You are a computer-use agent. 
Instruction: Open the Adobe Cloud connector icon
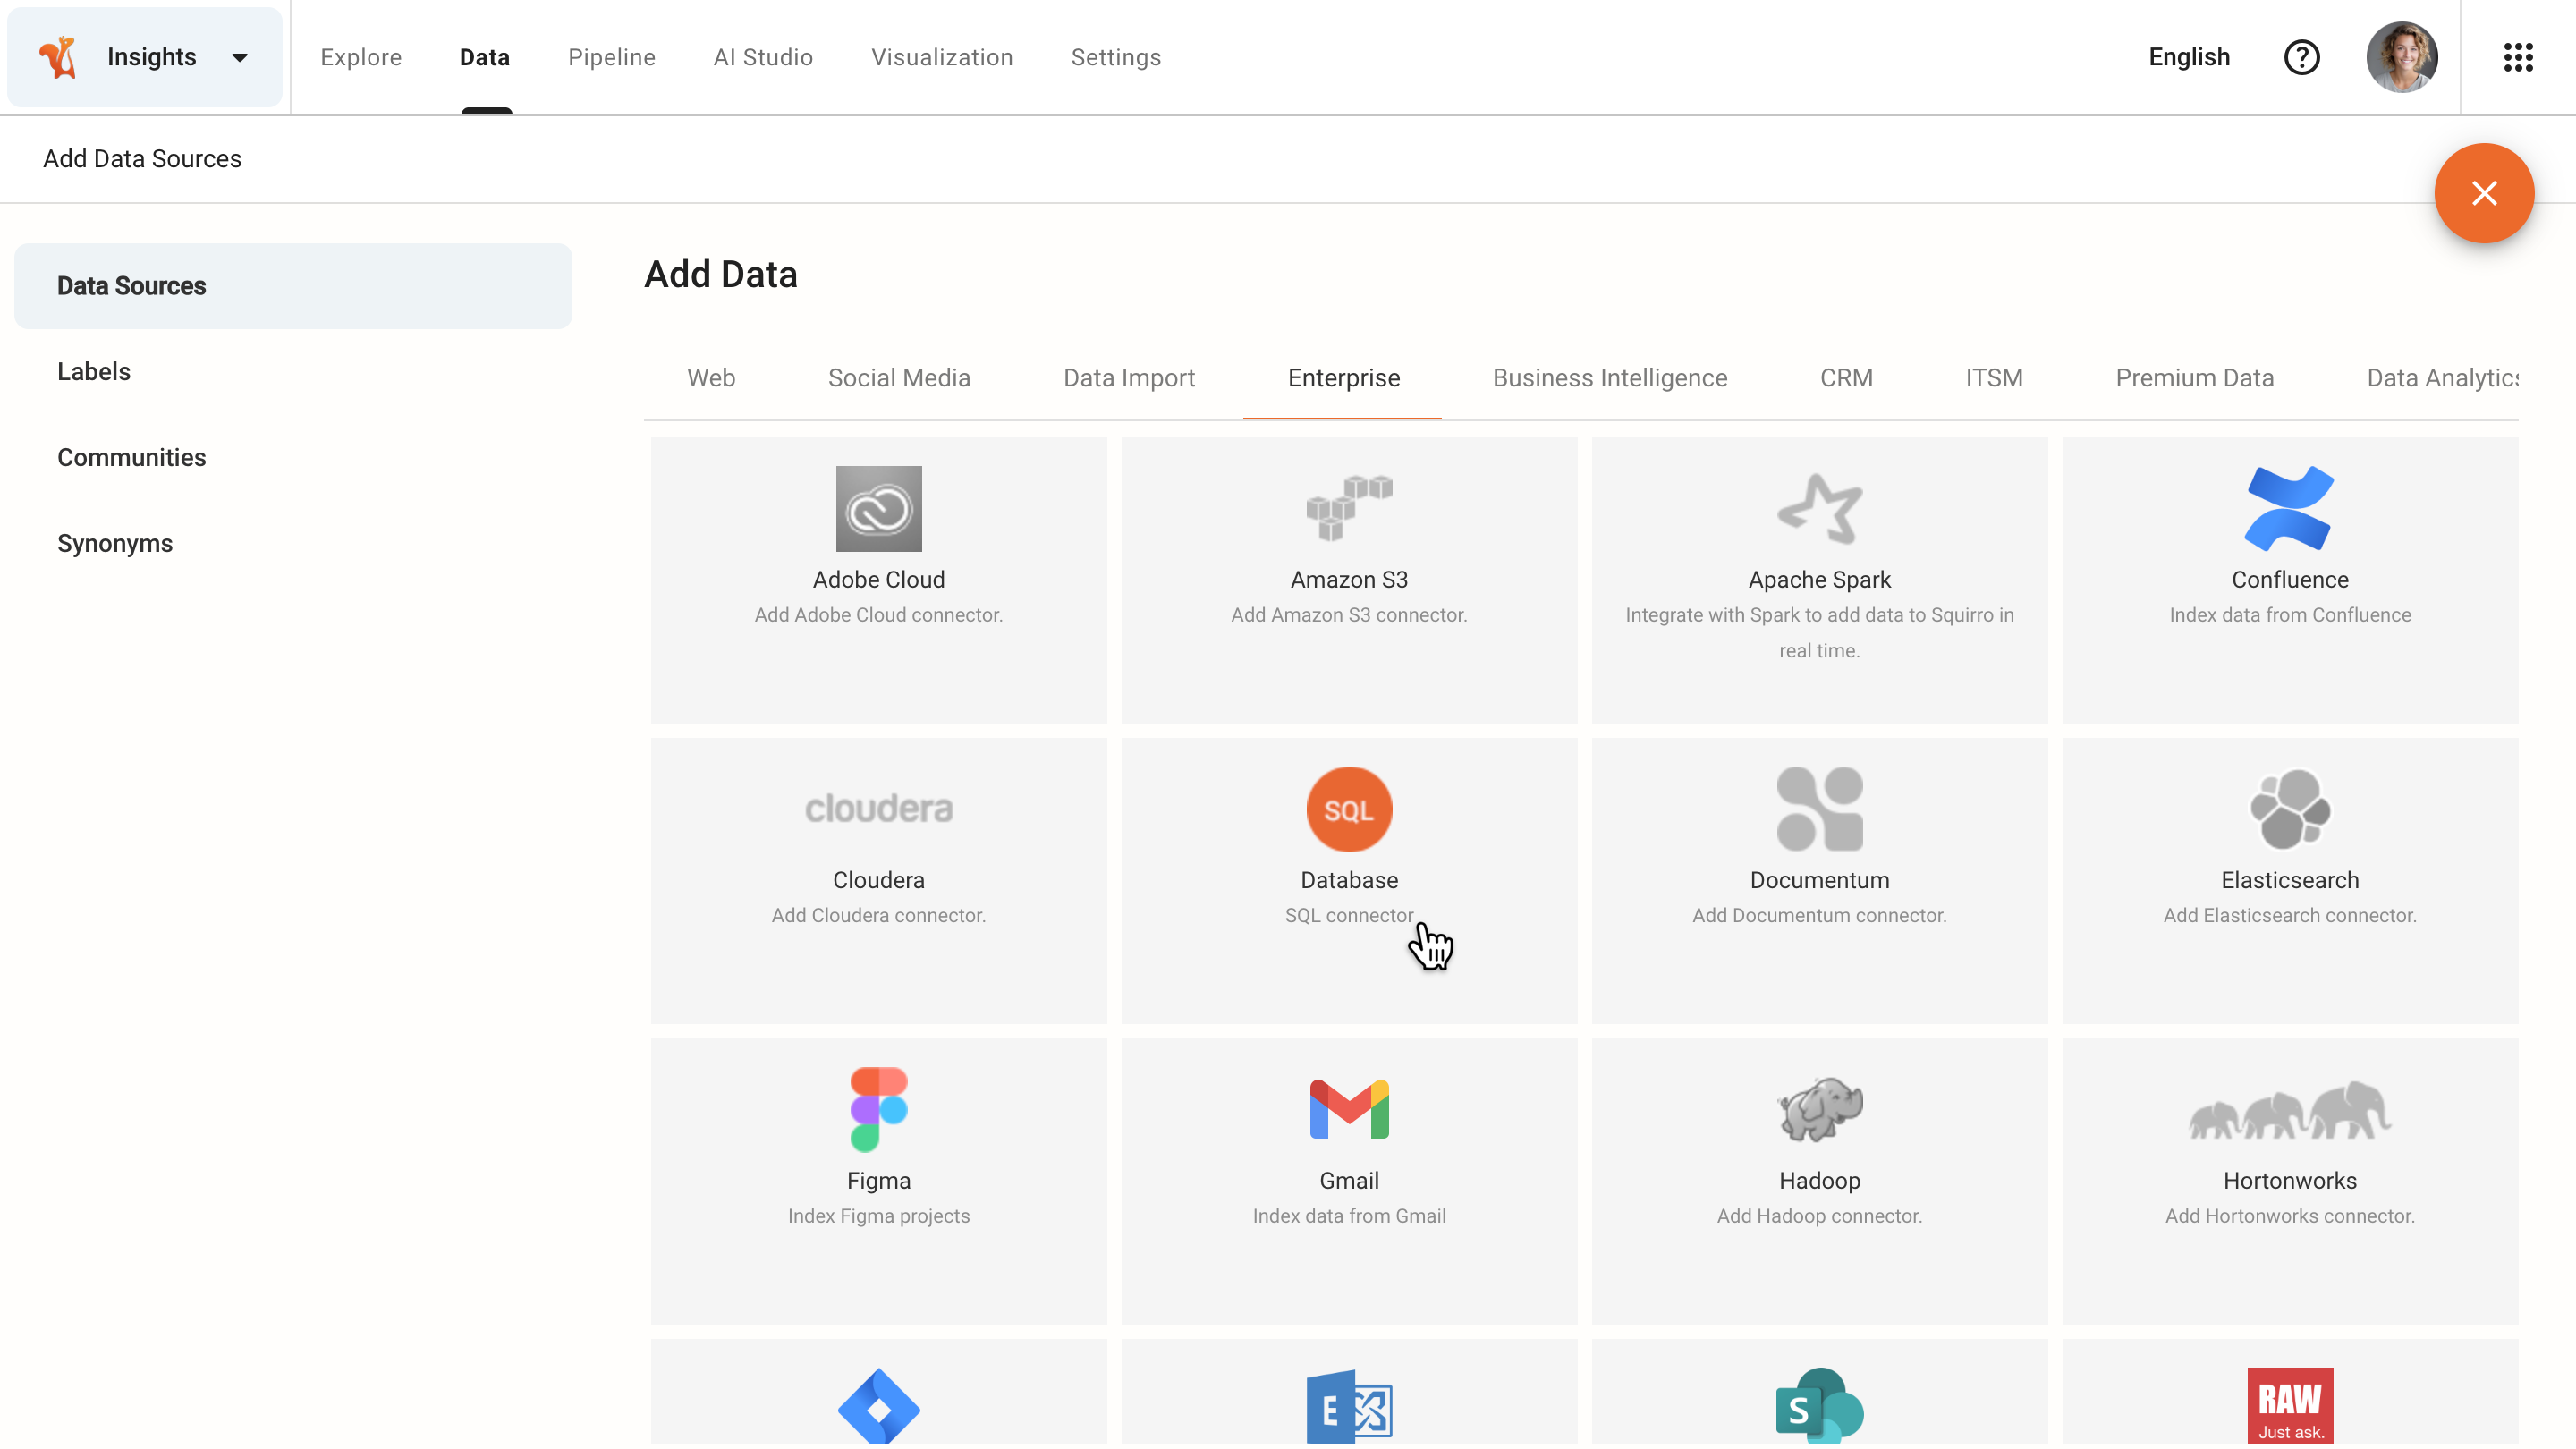[878, 508]
